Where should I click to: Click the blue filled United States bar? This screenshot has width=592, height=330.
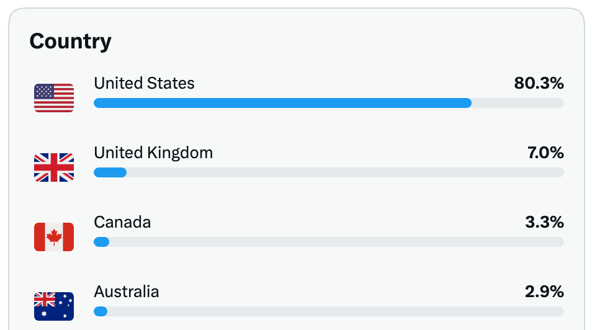pyautogui.click(x=283, y=103)
